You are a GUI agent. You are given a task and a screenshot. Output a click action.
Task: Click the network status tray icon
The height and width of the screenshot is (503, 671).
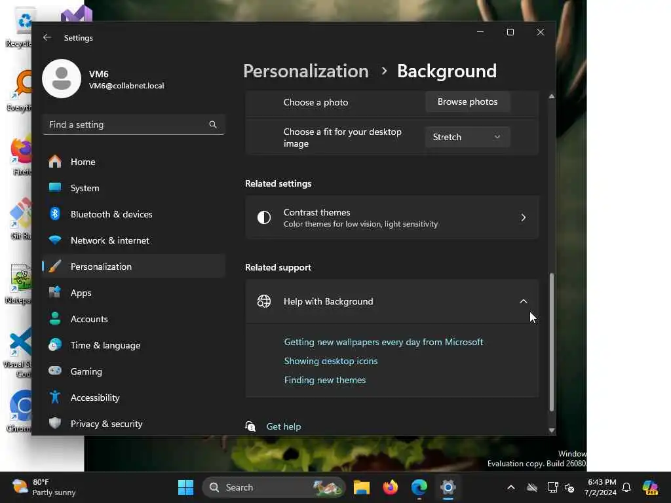pos(552,487)
